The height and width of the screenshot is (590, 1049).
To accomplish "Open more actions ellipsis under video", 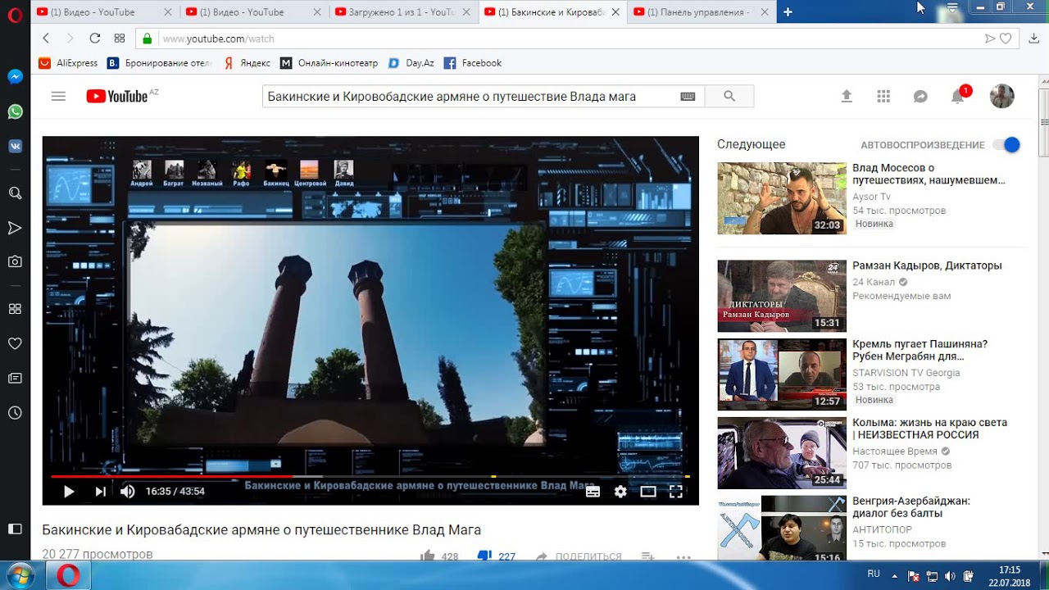I will [x=683, y=556].
